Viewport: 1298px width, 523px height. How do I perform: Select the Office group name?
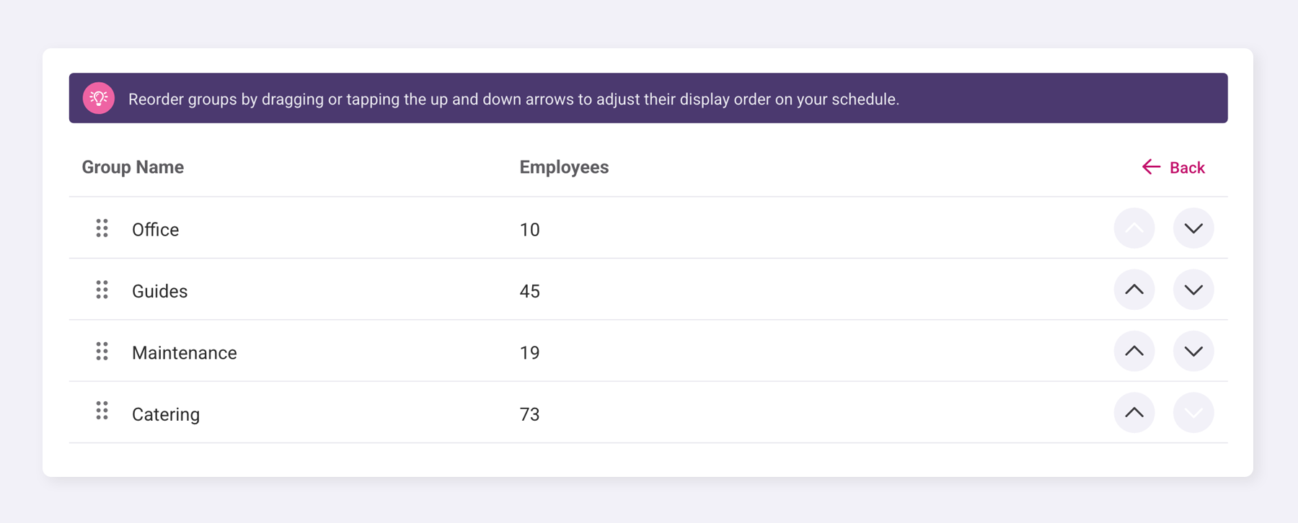(x=155, y=230)
